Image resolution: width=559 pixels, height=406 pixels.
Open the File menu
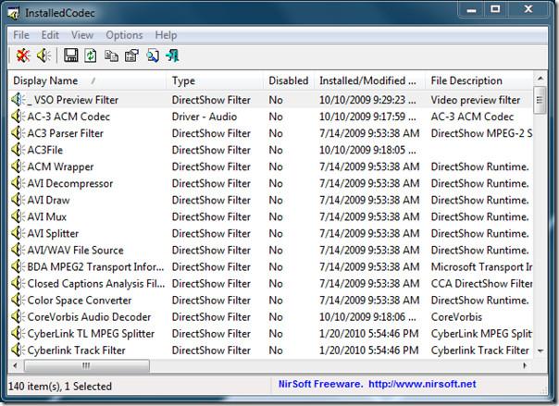point(21,35)
